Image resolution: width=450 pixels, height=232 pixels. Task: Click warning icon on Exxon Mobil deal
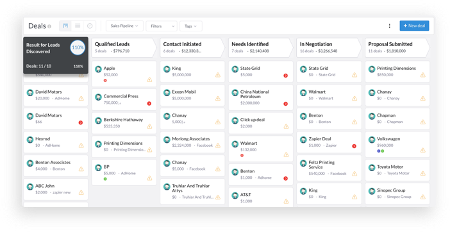(218, 98)
